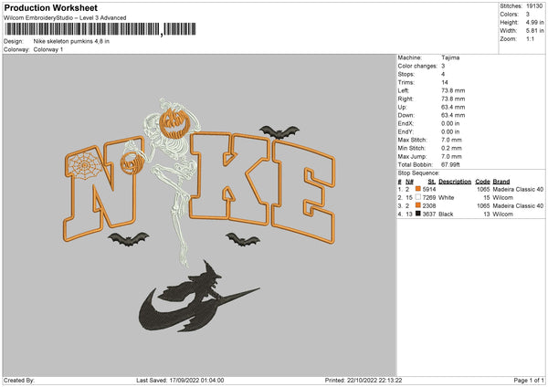This screenshot has width=548, height=387.
Task: Click the bat above letter E
Action: coord(279,132)
